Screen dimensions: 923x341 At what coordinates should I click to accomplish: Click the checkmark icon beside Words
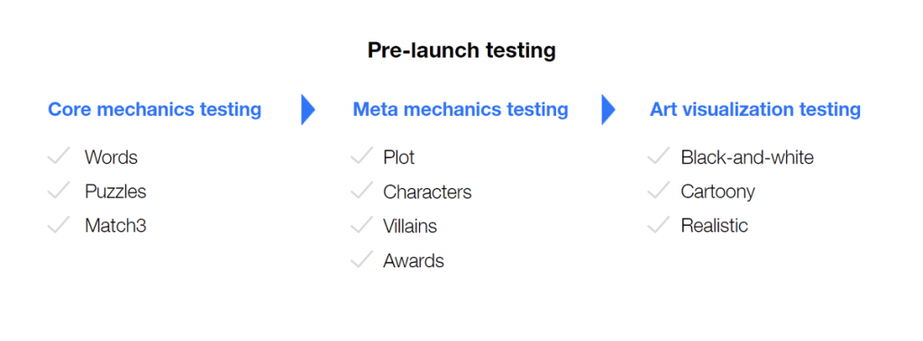59,157
